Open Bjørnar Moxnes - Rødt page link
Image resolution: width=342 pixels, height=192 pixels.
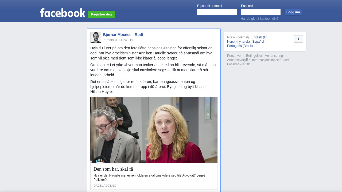(123, 35)
